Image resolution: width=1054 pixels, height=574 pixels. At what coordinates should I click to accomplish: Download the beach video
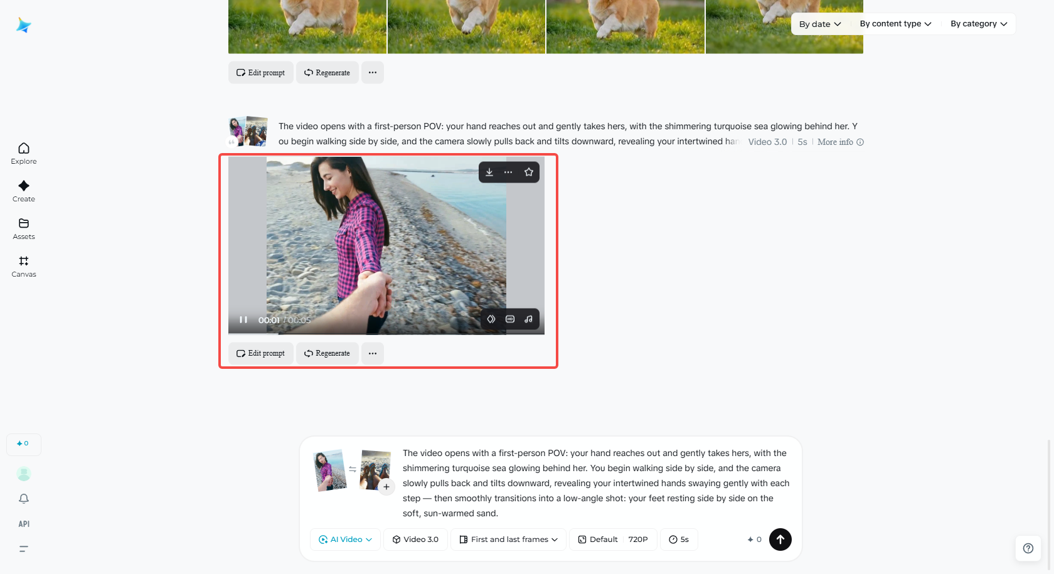(x=489, y=173)
